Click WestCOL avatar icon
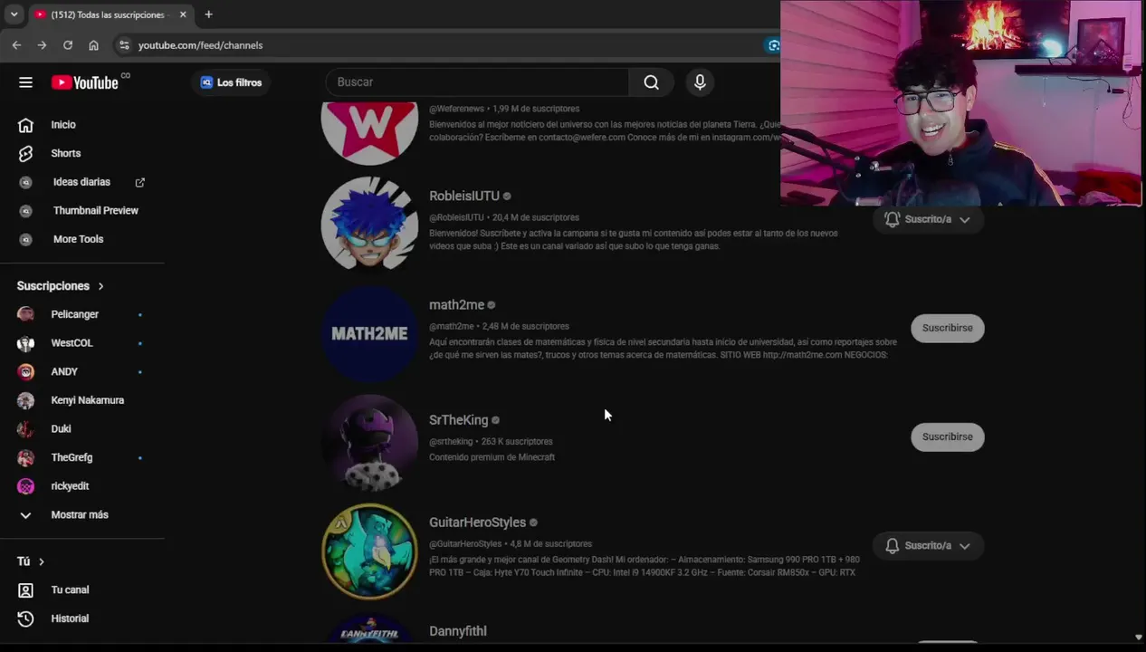 25,343
